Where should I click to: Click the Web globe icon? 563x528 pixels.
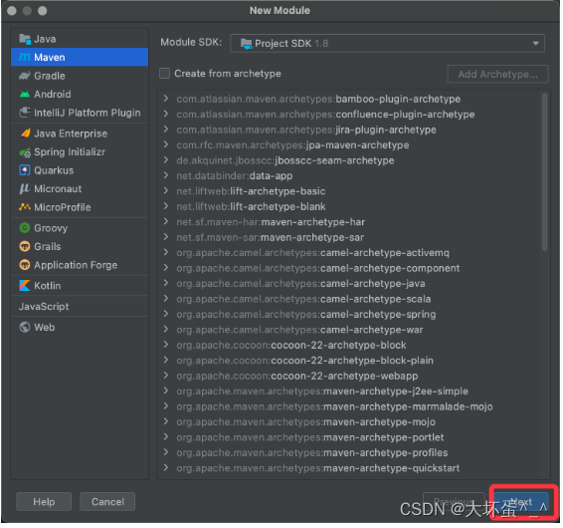pyautogui.click(x=25, y=328)
